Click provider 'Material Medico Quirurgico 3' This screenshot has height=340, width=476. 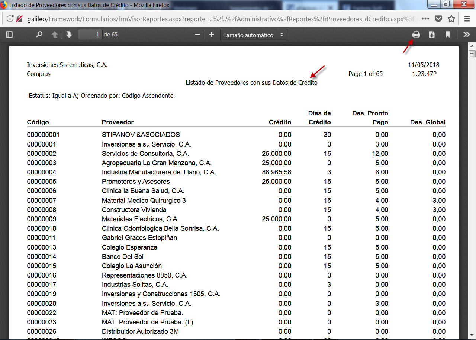point(144,201)
